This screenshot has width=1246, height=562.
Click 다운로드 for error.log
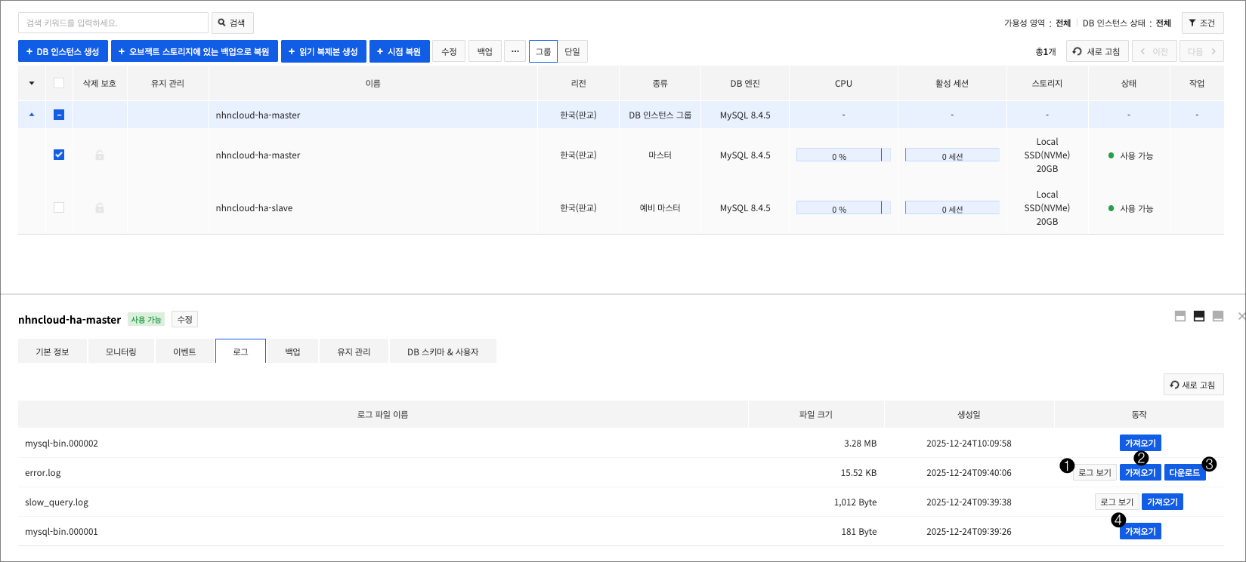tap(1185, 472)
